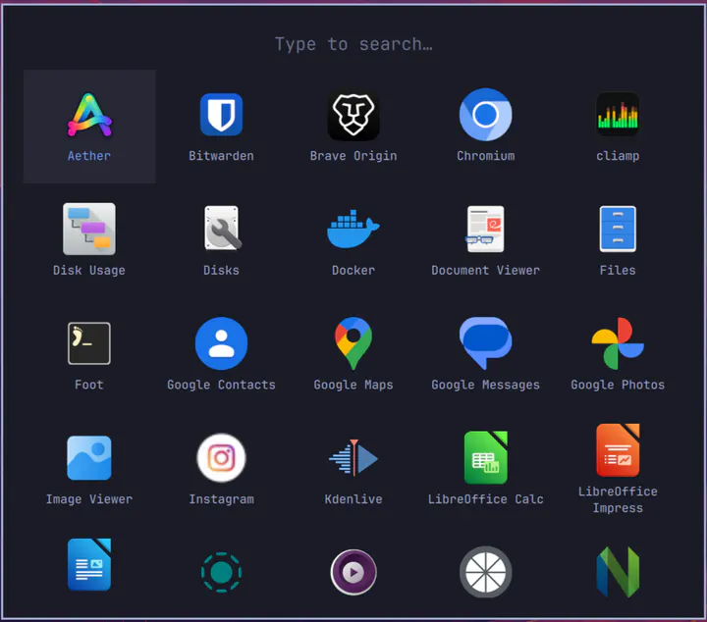Launch the Document Viewer icon
The image size is (707, 622).
486,229
